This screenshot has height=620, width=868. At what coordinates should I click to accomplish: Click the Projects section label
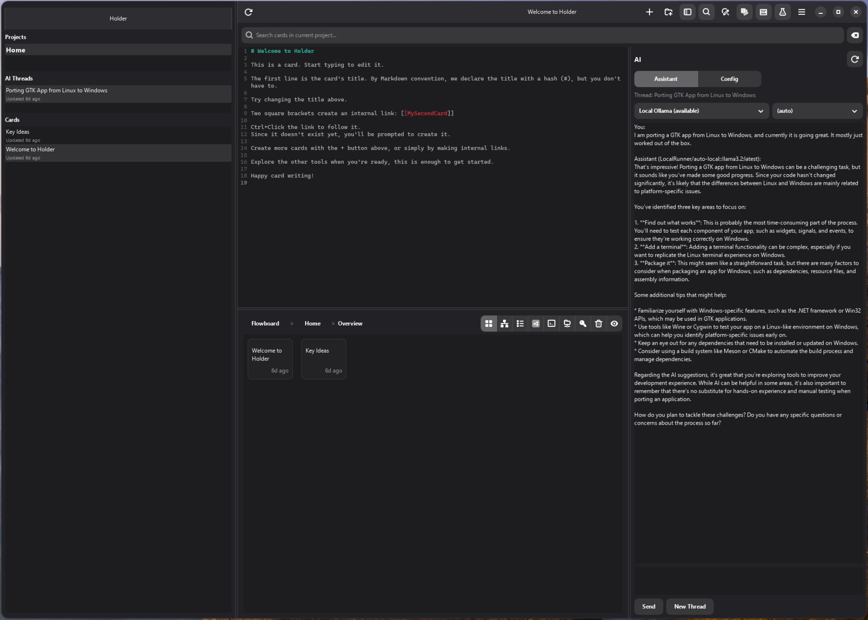[16, 37]
